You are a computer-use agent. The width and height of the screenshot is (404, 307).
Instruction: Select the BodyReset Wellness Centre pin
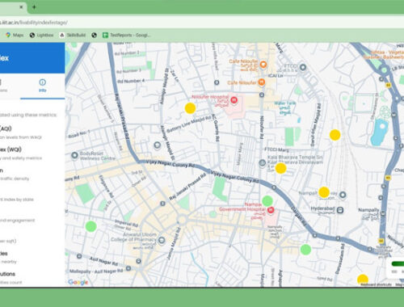(74, 155)
